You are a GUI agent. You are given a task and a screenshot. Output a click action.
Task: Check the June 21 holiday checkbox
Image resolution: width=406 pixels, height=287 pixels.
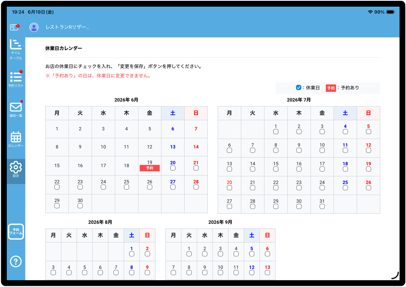click(x=196, y=168)
